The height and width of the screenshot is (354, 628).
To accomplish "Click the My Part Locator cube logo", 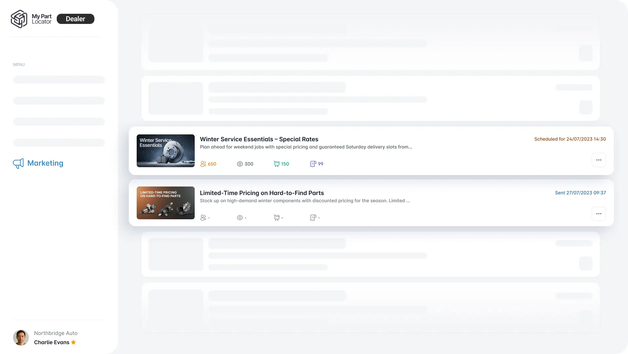I will (x=19, y=19).
